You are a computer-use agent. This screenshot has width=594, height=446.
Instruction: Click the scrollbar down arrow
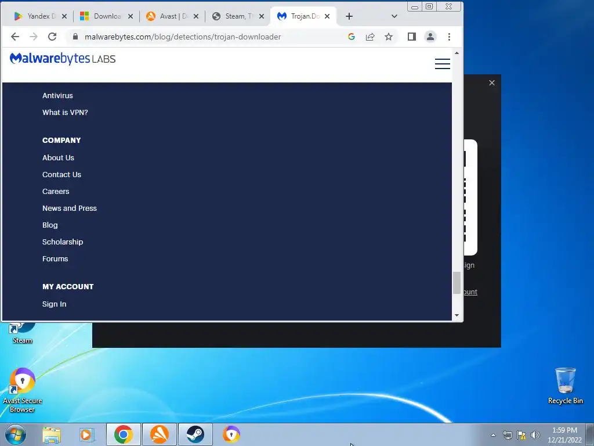457,315
